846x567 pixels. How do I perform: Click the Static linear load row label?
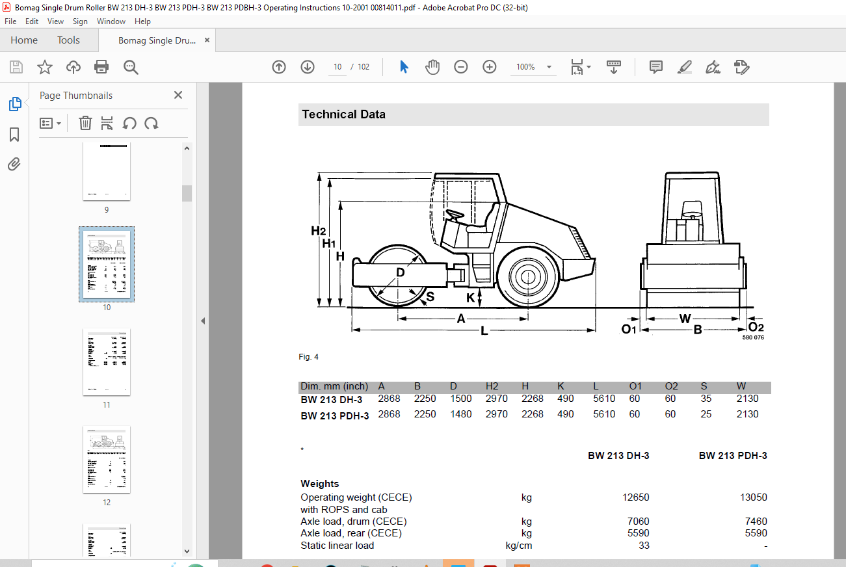coord(337,546)
